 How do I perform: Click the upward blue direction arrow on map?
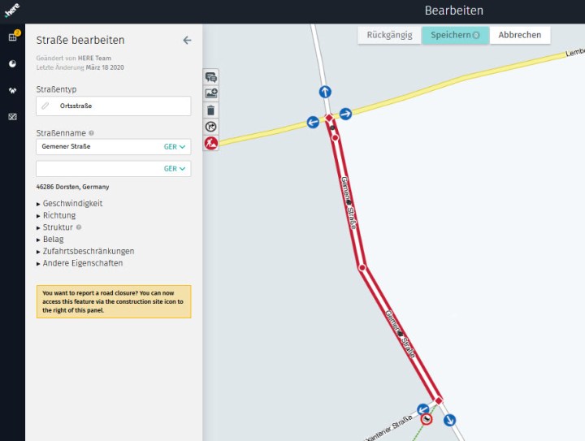point(325,93)
